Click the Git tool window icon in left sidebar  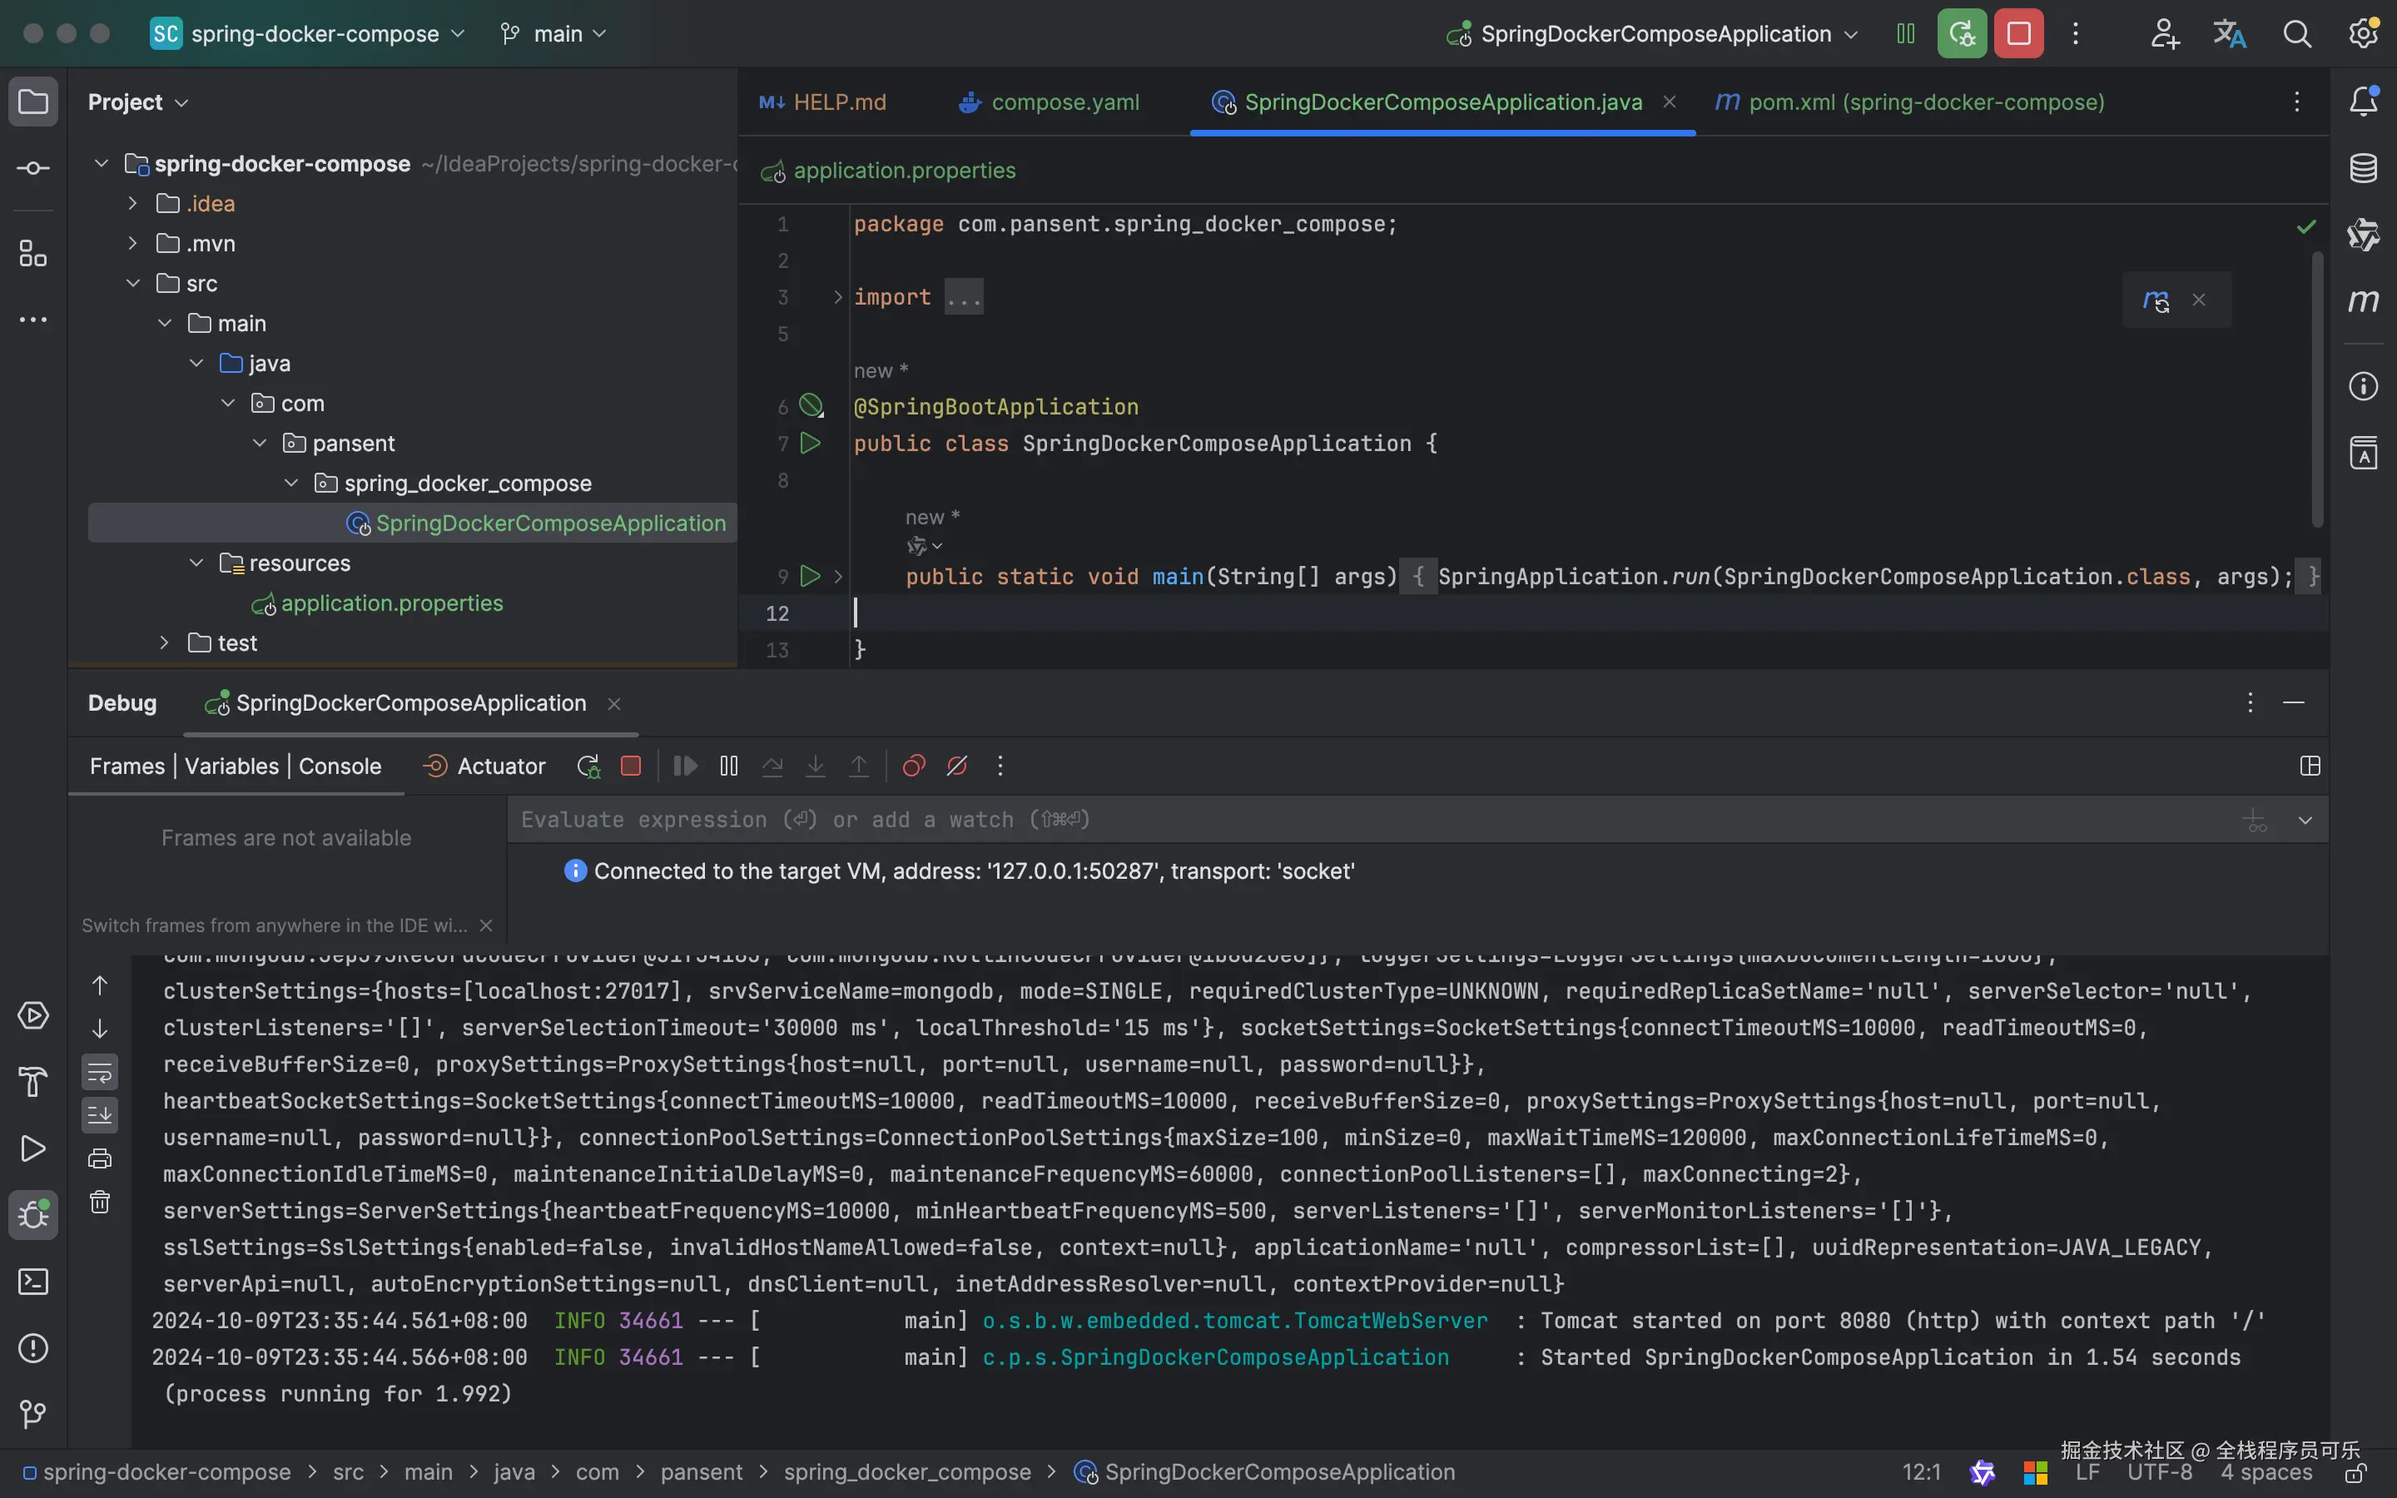point(32,1415)
